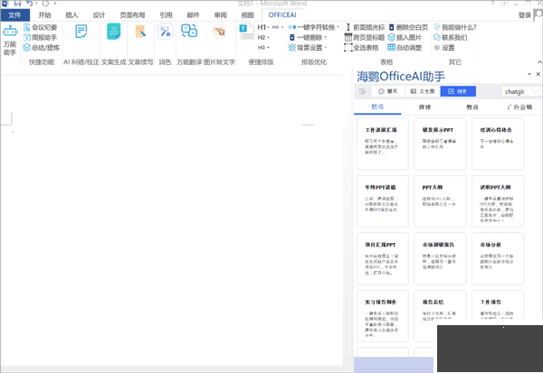Select the 媒体 category tab
Image resolution: width=543 pixels, height=373 pixels.
coord(424,107)
